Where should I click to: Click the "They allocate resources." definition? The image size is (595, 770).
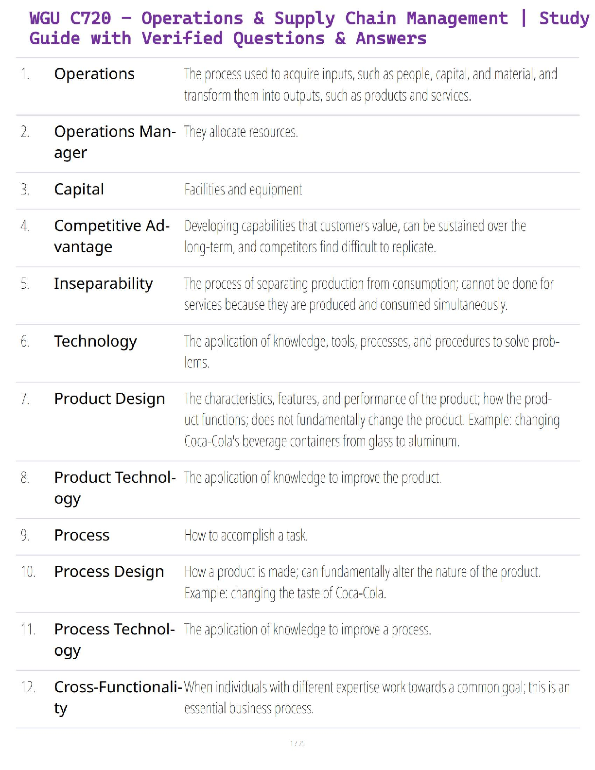pos(241,132)
